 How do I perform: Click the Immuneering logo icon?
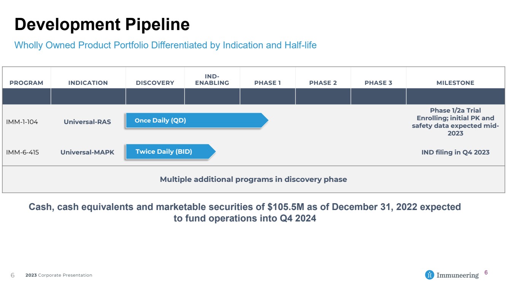point(429,275)
